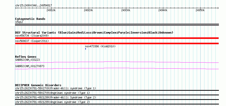
Task: Click the red bar of nsv568637 loss variant
Action: (x=117, y=43)
